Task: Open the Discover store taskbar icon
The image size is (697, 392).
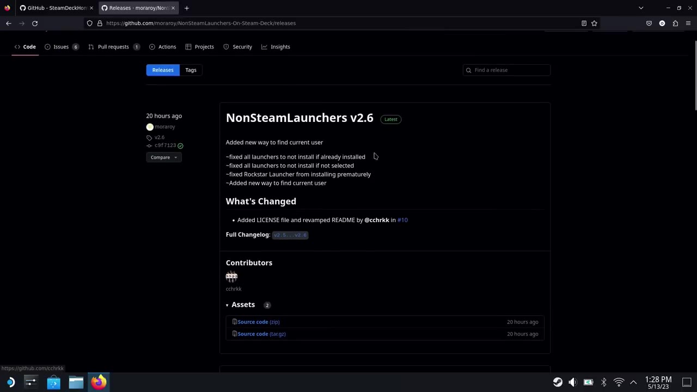Action: click(x=53, y=382)
